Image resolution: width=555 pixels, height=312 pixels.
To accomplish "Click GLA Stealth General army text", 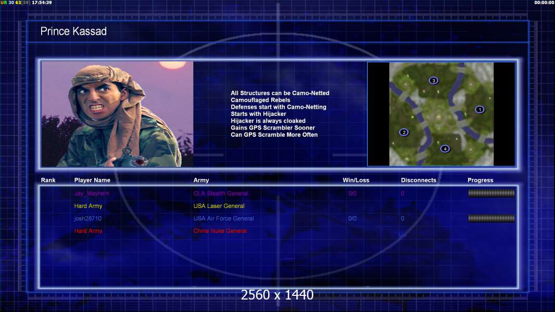I will [x=221, y=193].
